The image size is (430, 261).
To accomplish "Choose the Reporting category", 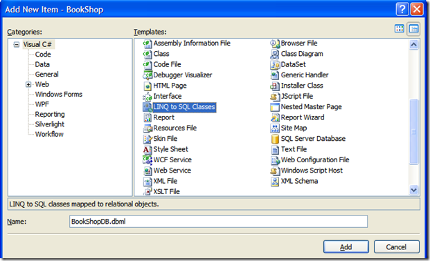I will point(50,114).
